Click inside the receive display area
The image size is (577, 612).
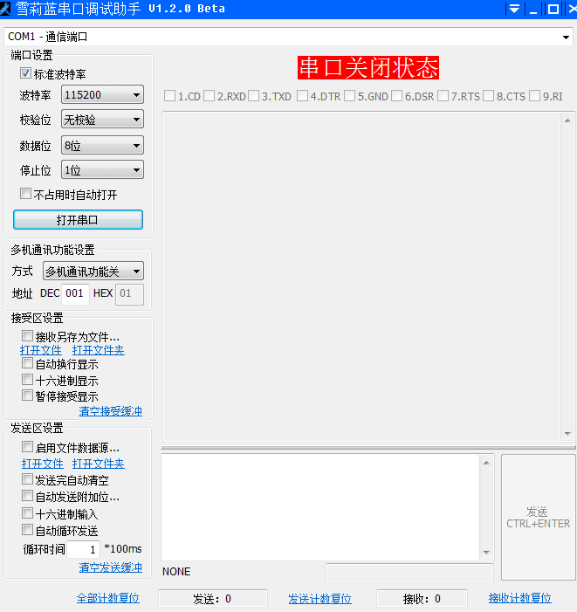pos(362,277)
